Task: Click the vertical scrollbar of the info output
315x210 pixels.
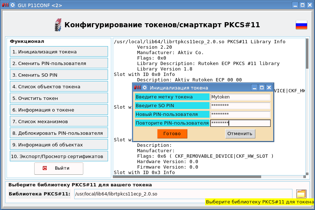Action: pos(307,106)
